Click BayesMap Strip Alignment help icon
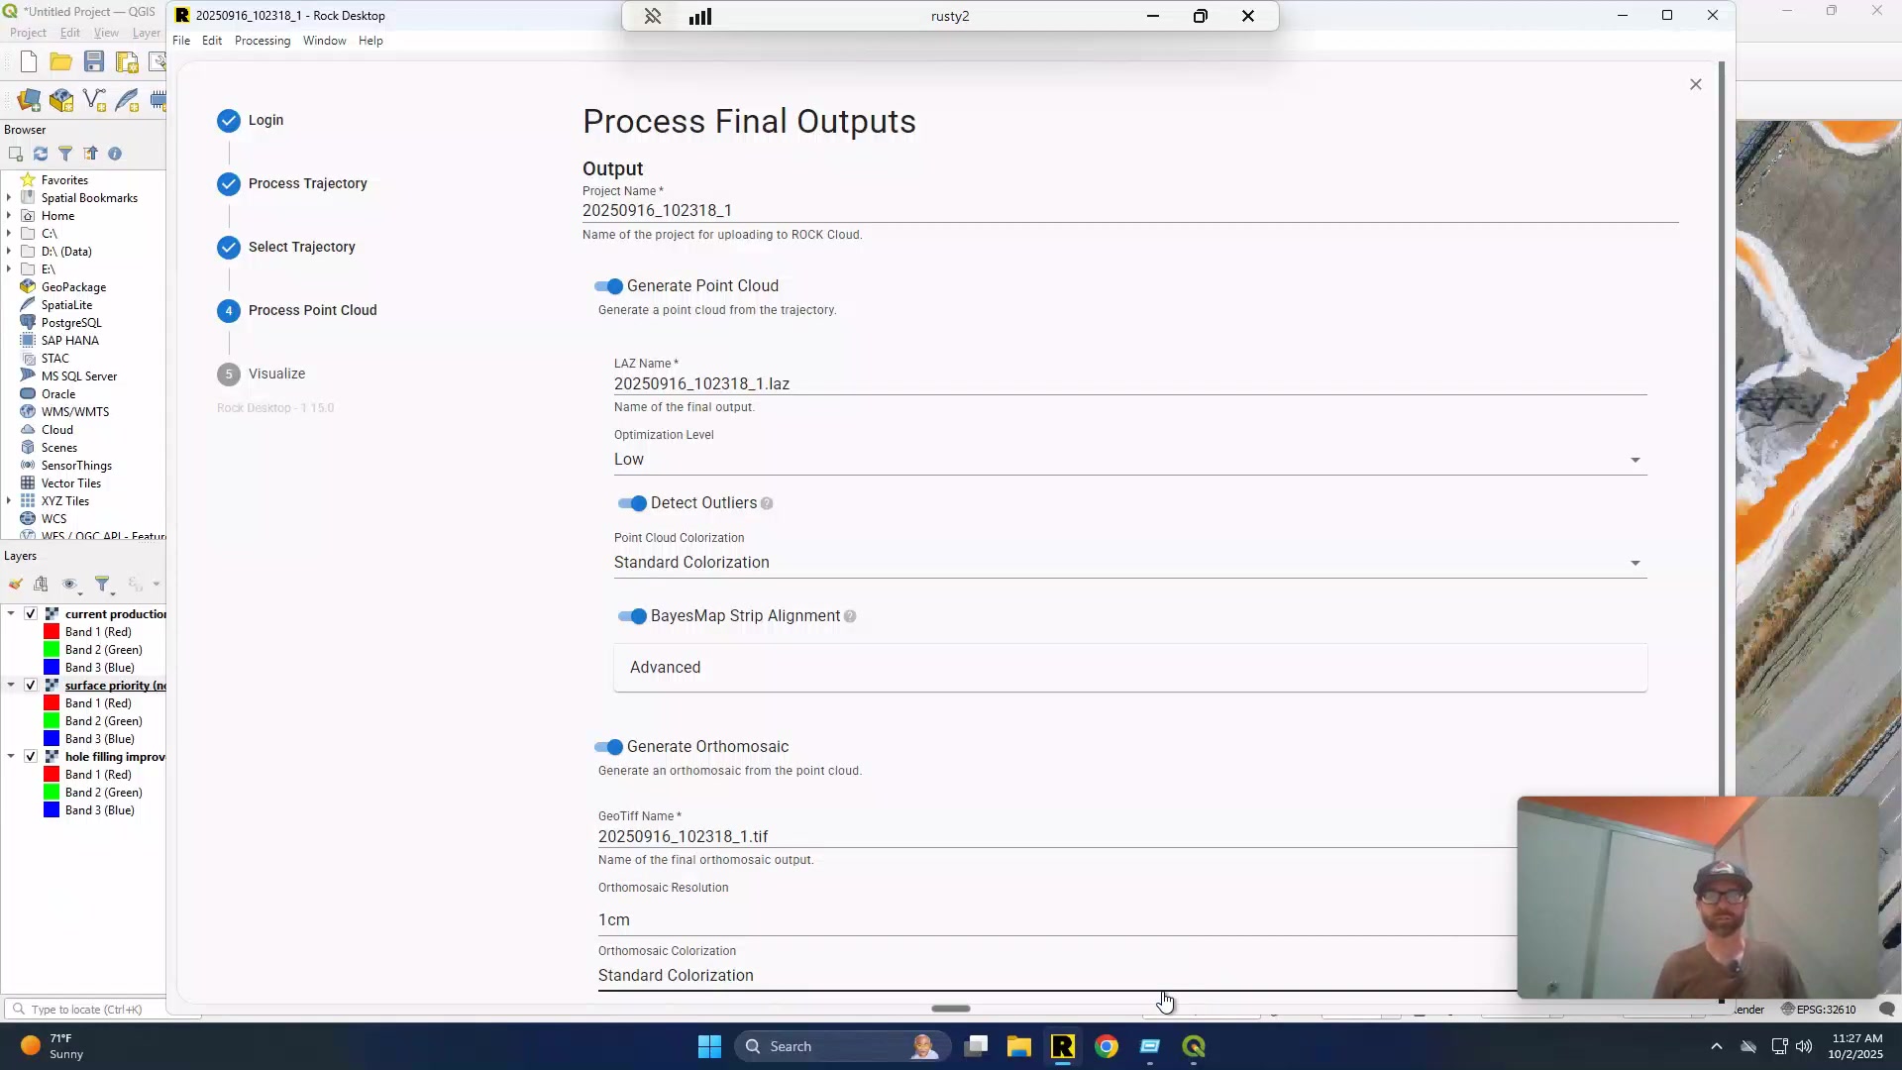 click(x=850, y=617)
